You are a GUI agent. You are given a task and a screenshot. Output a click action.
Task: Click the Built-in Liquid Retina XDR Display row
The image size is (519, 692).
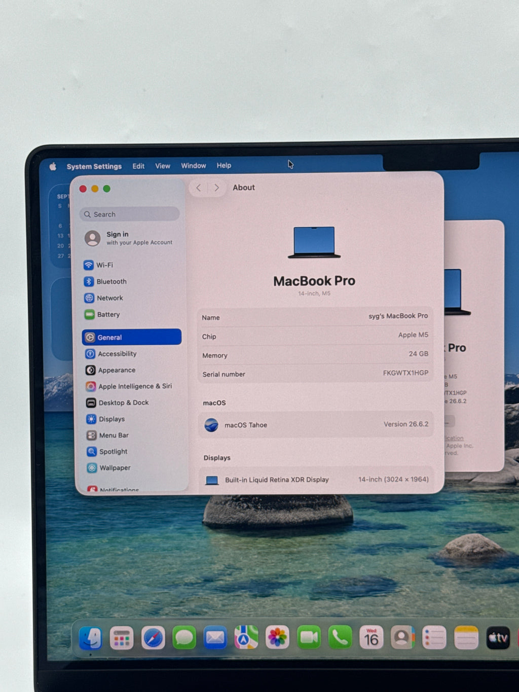click(316, 480)
